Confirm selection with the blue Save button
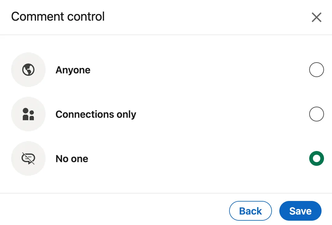The width and height of the screenshot is (332, 225). pyautogui.click(x=300, y=211)
